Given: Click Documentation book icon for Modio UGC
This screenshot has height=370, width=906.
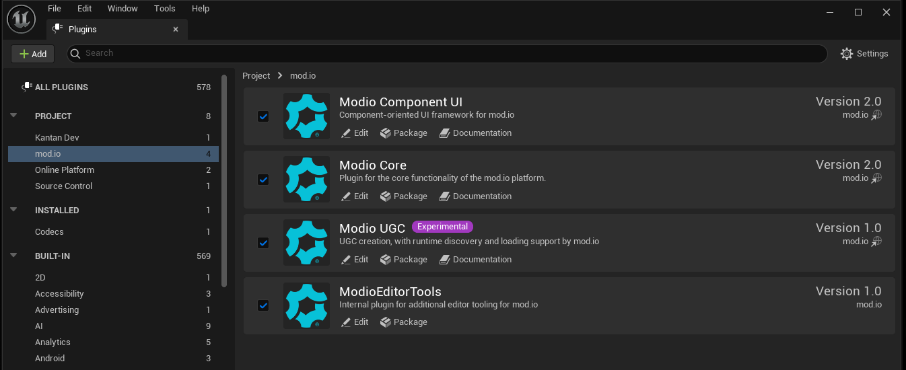Looking at the screenshot, I should pos(444,260).
